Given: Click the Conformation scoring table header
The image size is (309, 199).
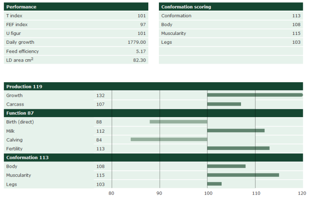Looking at the screenshot, I should point(186,7).
